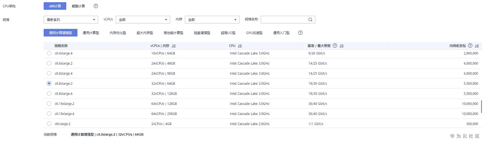The image size is (483, 143).
Task: Choose the c6.16xlarge.2 flavor radio button
Action: pyautogui.click(x=49, y=104)
